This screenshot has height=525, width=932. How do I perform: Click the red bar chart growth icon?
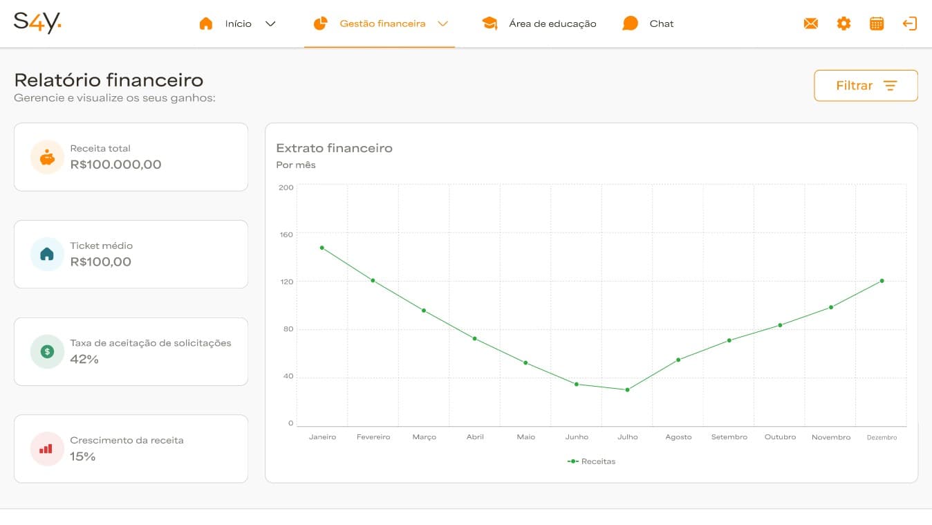click(47, 449)
